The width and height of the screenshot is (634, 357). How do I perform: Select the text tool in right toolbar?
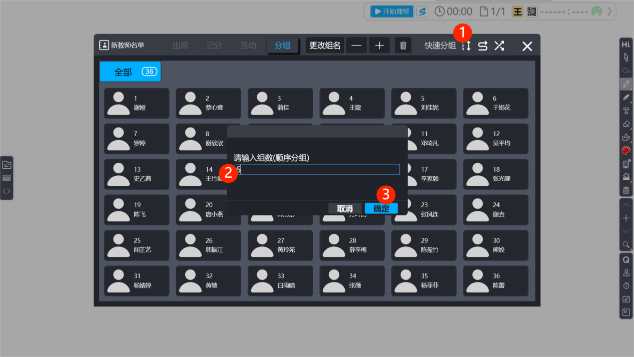point(626,111)
